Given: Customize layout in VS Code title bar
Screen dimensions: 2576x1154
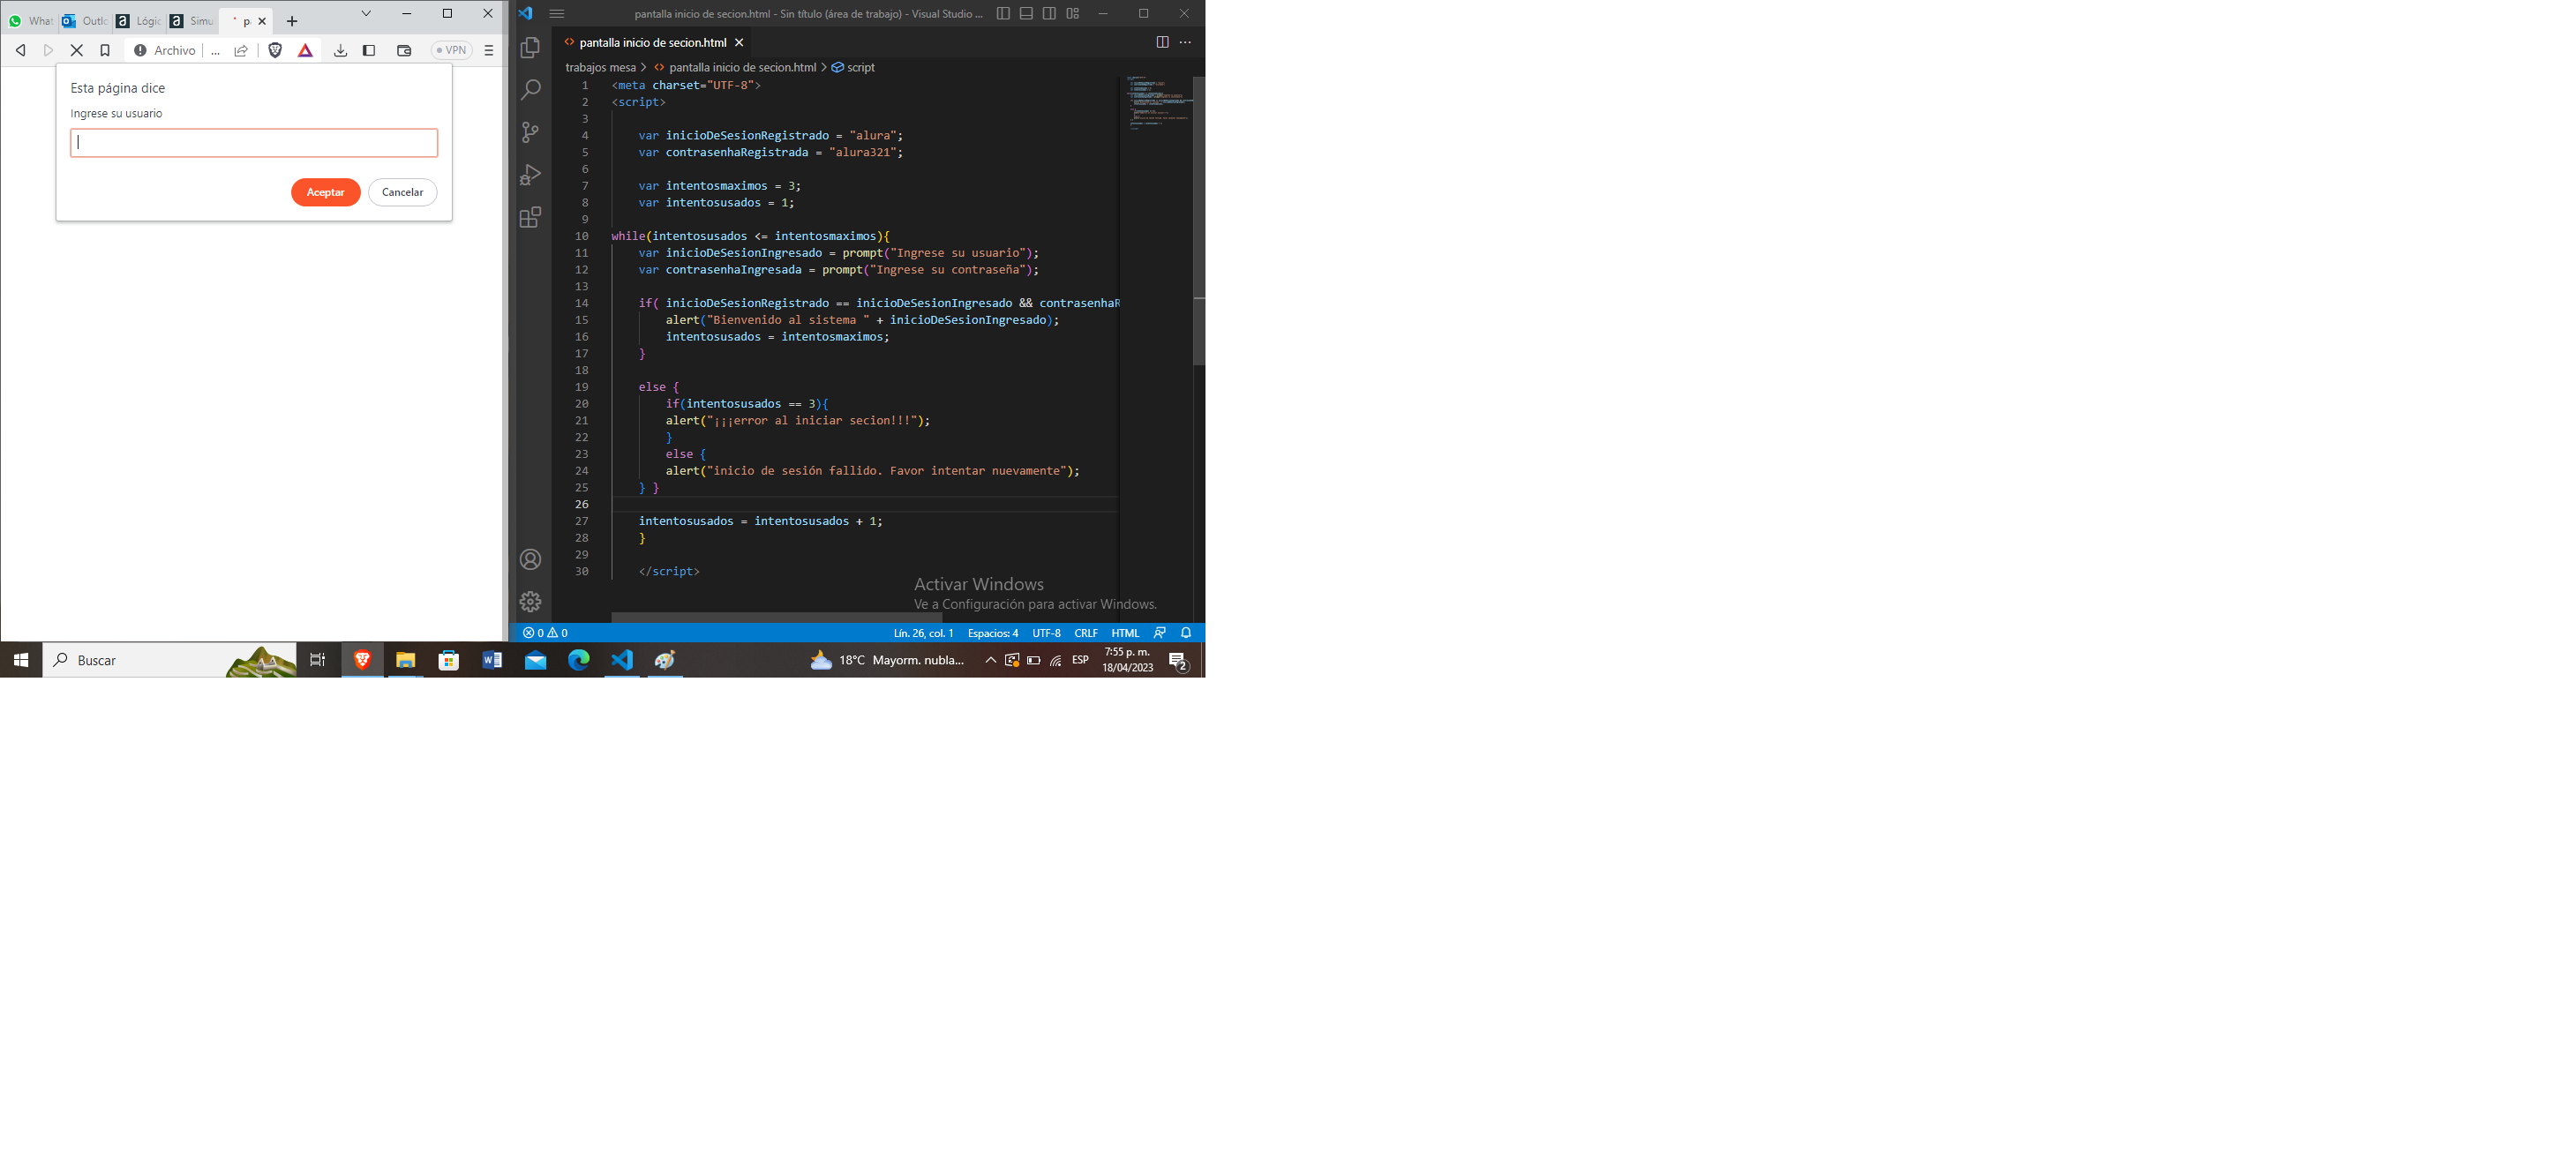Looking at the screenshot, I should pyautogui.click(x=1072, y=14).
